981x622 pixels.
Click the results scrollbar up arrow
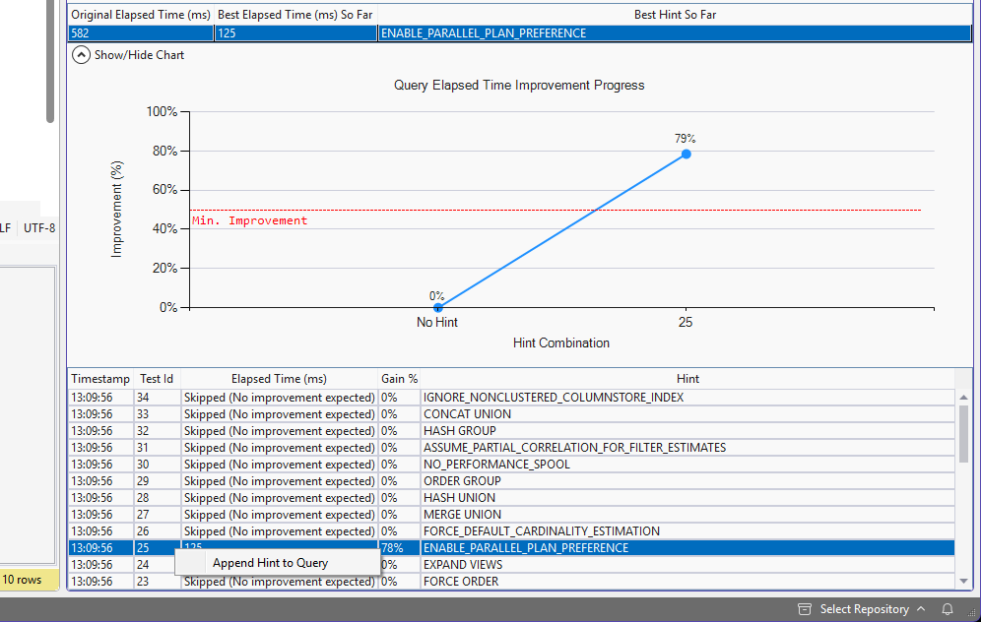click(x=963, y=397)
